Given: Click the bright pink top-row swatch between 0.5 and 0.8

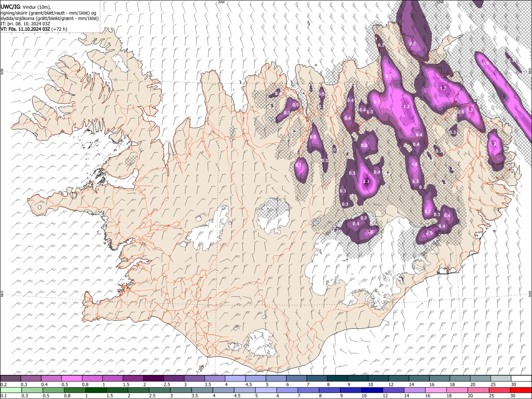Looking at the screenshot, I should [x=72, y=379].
